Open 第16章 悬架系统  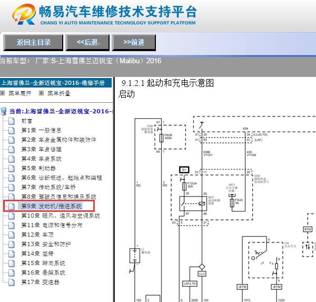pos(43,272)
